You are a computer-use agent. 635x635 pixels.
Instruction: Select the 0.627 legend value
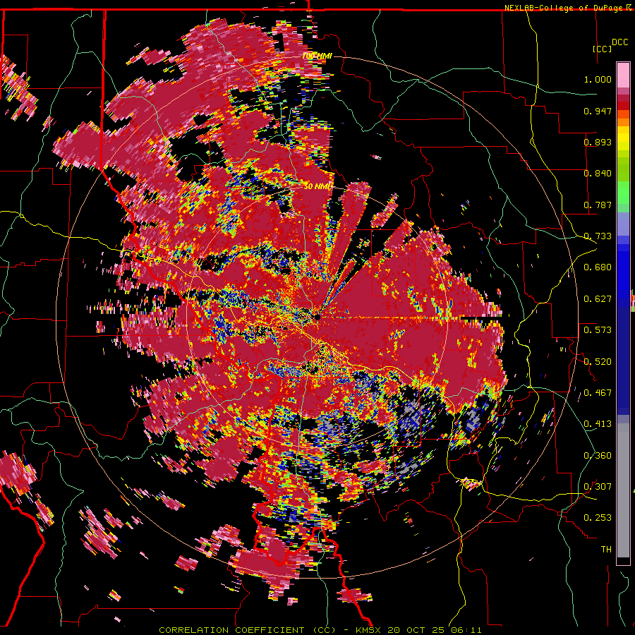[x=598, y=299]
